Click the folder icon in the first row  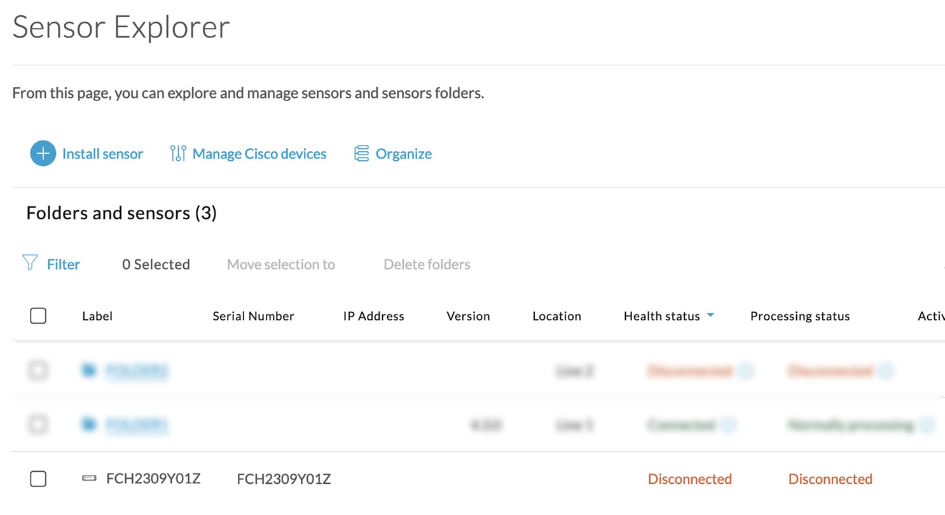tap(89, 370)
